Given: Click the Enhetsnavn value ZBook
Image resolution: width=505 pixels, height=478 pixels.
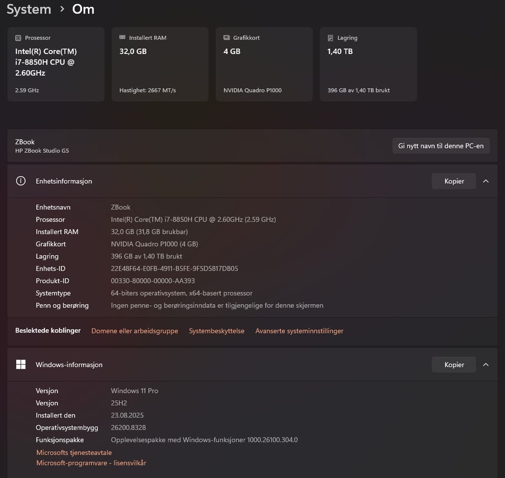Looking at the screenshot, I should click(x=120, y=207).
